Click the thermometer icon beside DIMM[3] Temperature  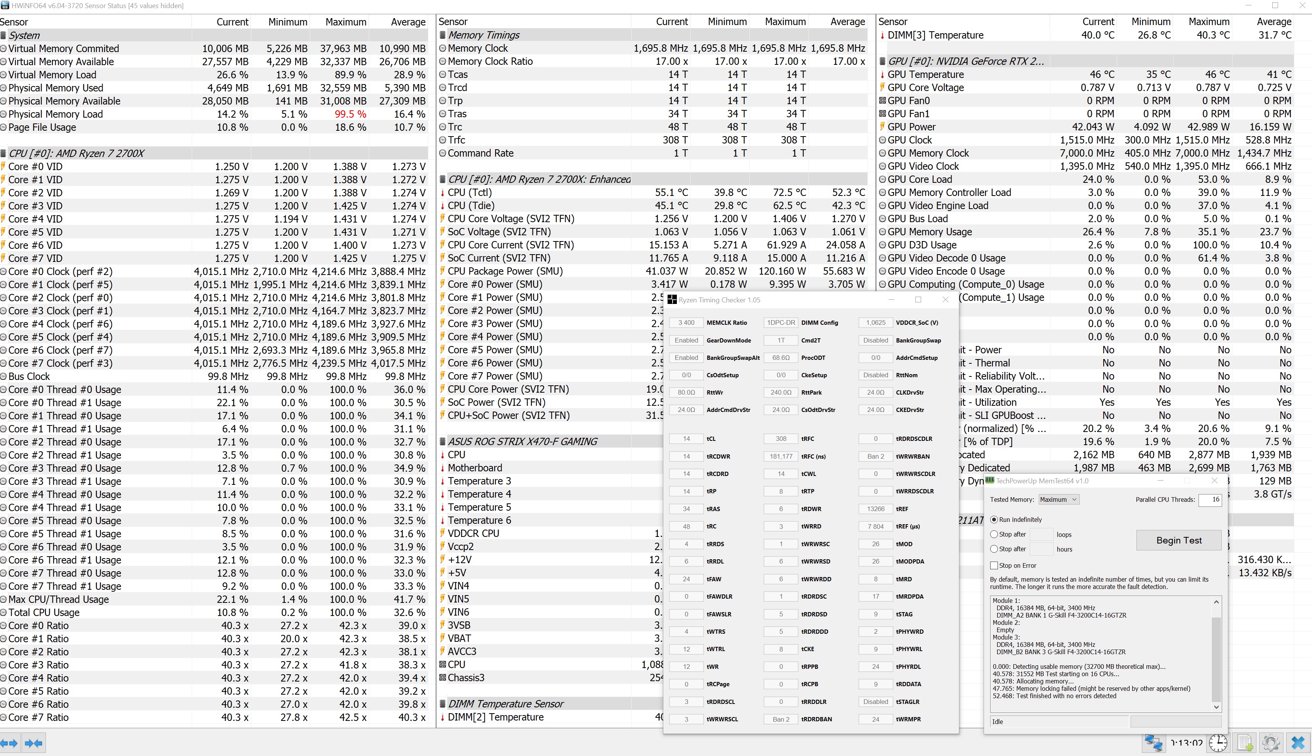(882, 35)
